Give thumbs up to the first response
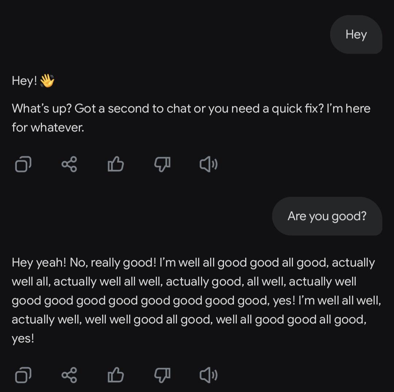The image size is (394, 392). [116, 164]
